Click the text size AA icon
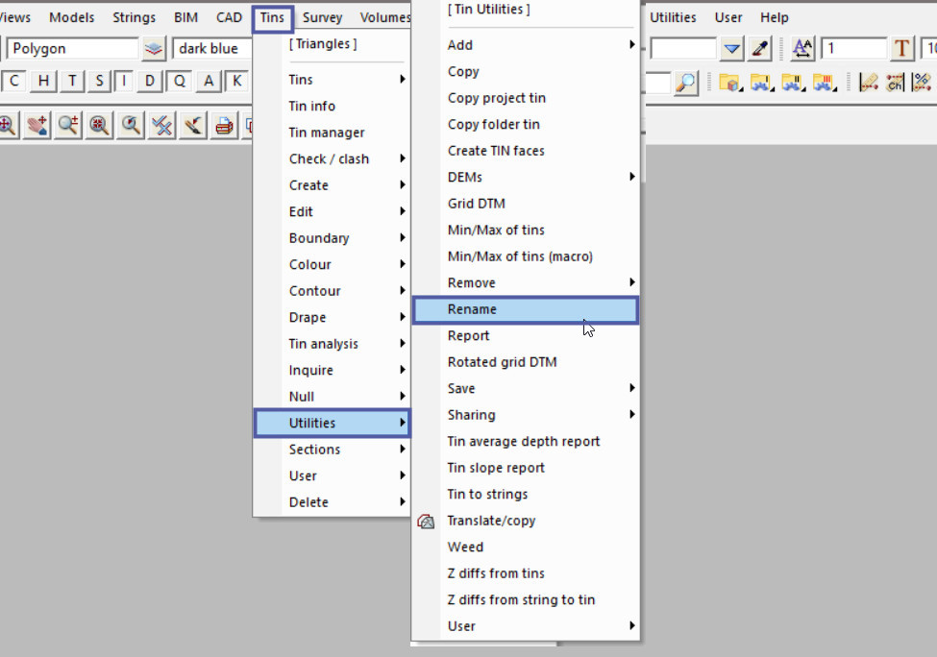Screen dimensions: 937x657 point(802,49)
